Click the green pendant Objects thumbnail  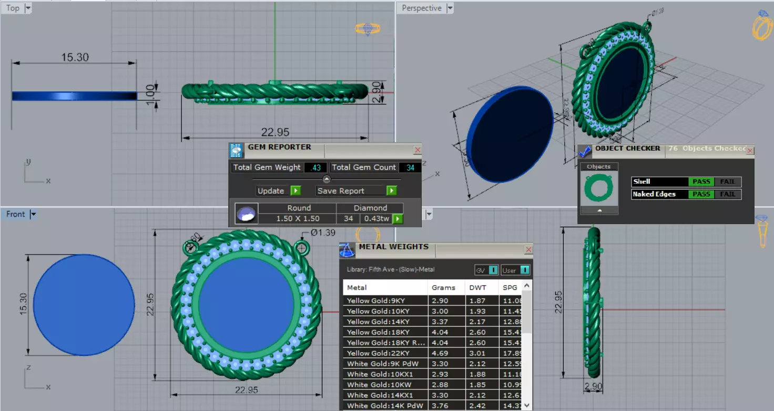(599, 189)
